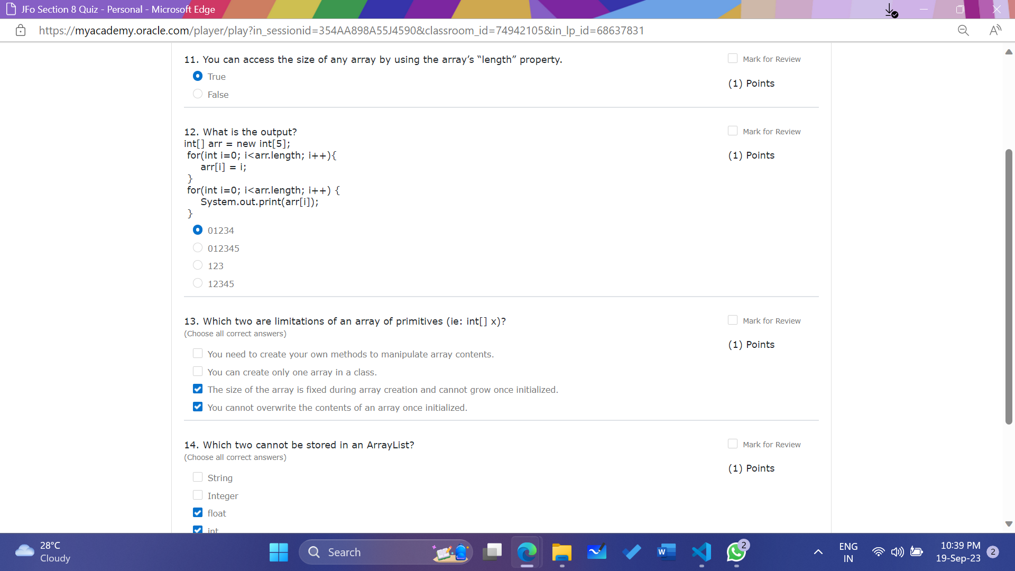This screenshot has height=571, width=1015.
Task: Click the scroll down arrow of page
Action: coord(1009,524)
